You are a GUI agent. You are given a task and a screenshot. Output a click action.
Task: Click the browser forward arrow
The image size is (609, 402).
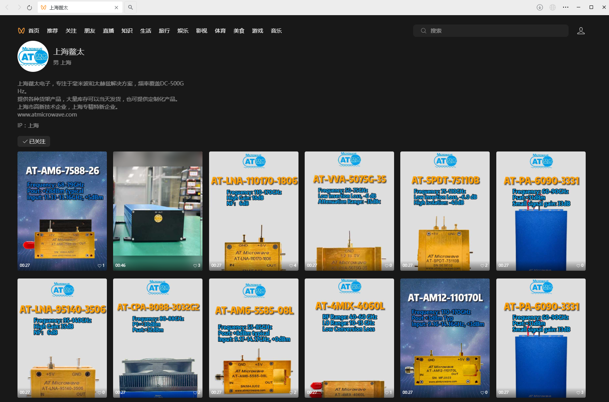point(19,7)
